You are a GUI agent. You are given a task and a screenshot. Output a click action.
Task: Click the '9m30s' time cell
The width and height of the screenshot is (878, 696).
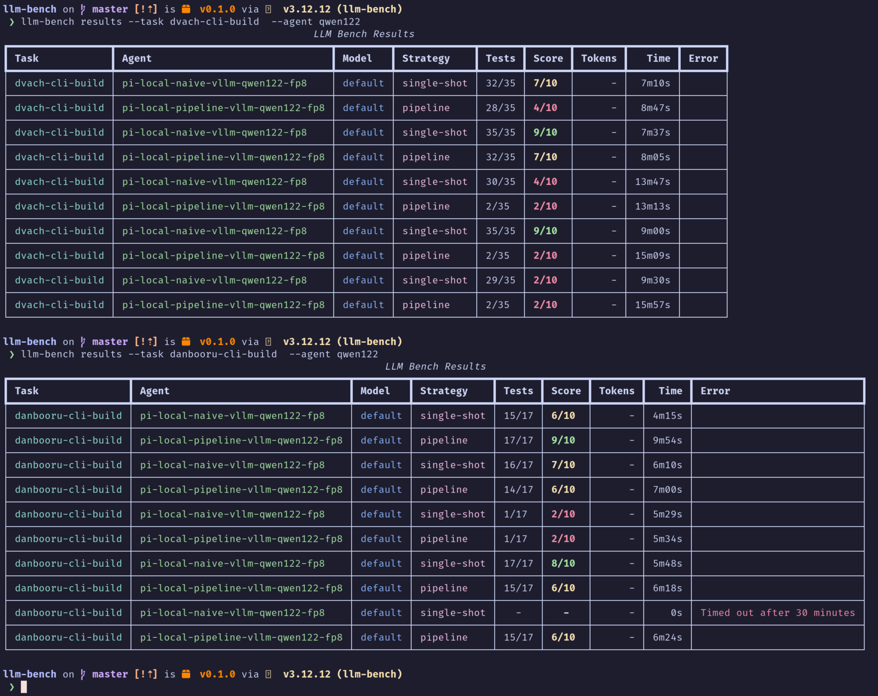(x=656, y=280)
